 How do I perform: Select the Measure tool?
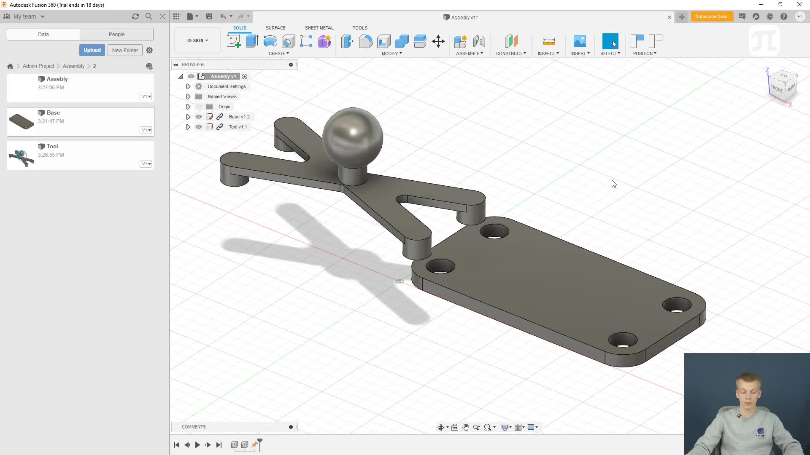(x=548, y=41)
